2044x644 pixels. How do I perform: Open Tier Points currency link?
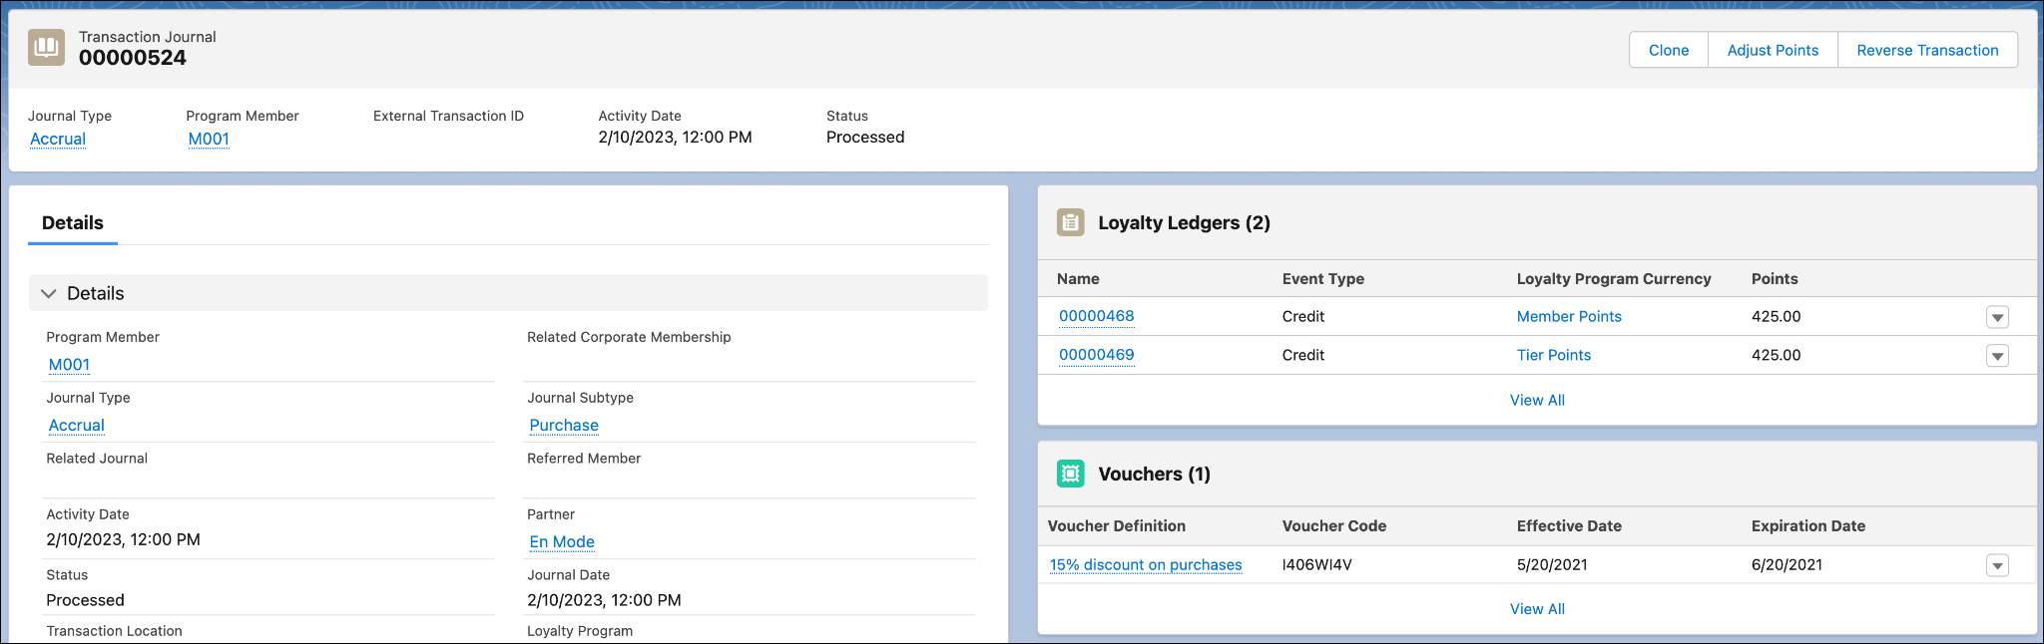(1554, 355)
